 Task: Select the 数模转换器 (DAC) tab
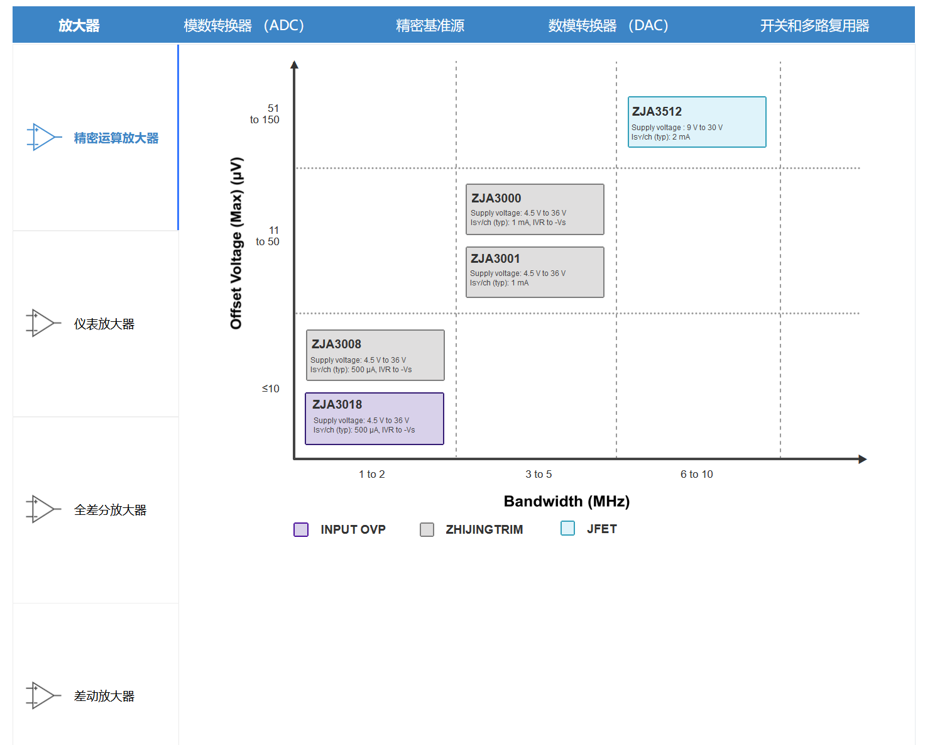coord(608,25)
